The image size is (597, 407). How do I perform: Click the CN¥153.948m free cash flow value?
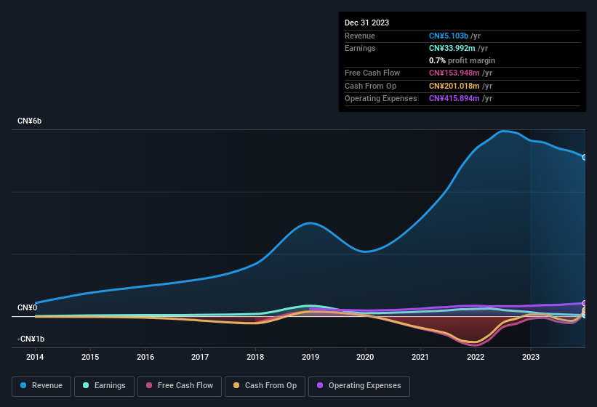tap(454, 73)
